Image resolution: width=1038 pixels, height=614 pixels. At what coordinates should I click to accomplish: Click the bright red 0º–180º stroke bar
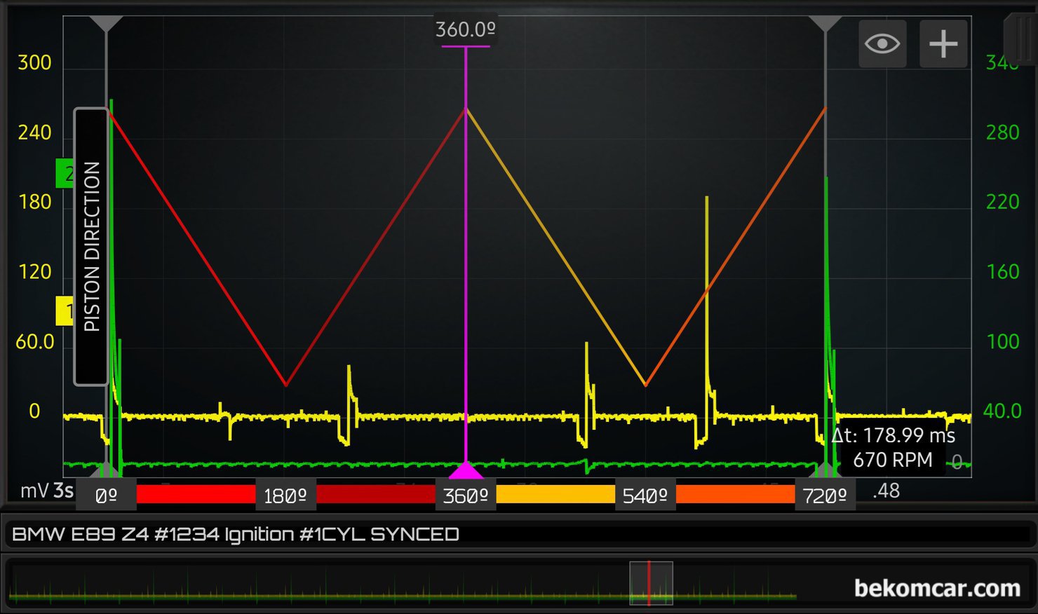(196, 495)
